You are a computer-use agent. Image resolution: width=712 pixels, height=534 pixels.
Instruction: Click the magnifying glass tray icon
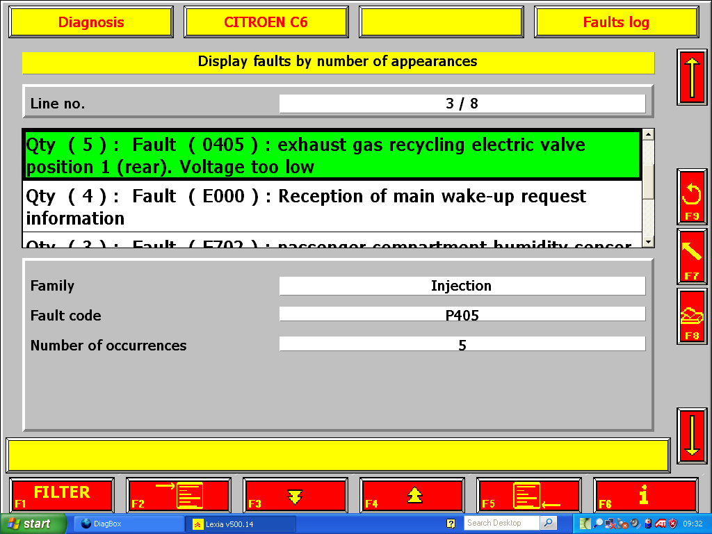(597, 523)
